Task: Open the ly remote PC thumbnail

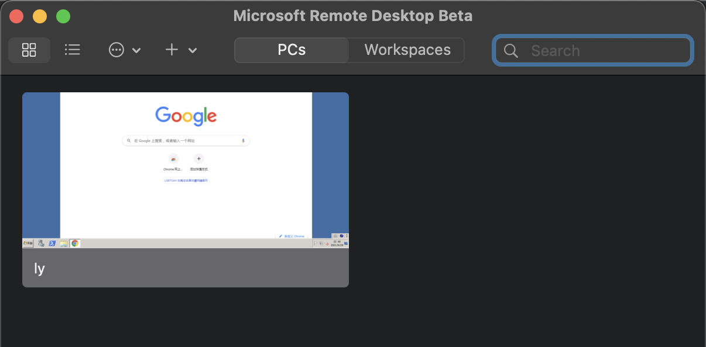Action: (186, 170)
